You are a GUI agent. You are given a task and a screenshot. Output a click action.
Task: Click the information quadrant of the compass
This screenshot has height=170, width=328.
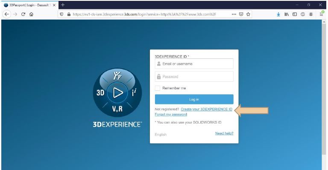pyautogui.click(x=134, y=92)
